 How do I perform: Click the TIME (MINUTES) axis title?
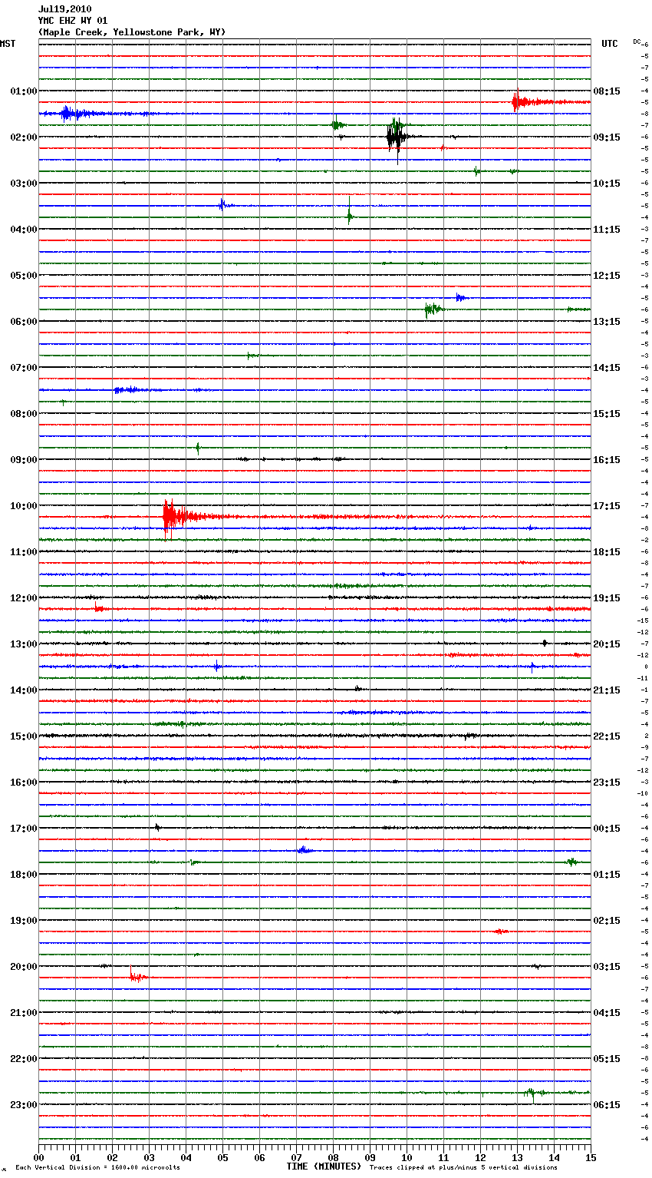tap(324, 1166)
